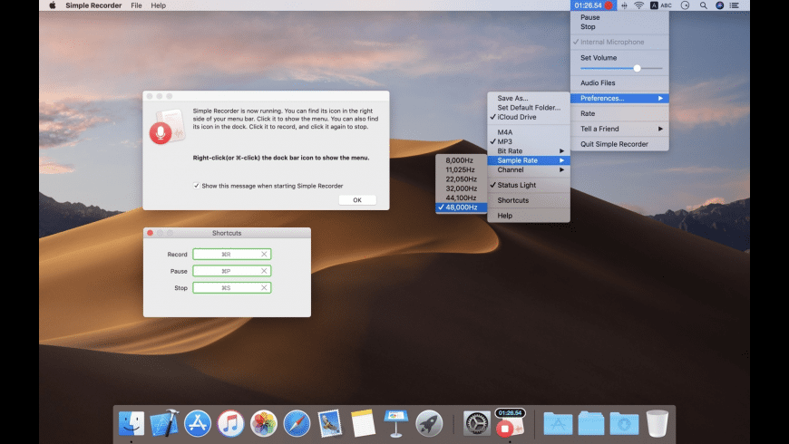Click the Wi-Fi status icon
The height and width of the screenshot is (444, 789).
pos(638,5)
